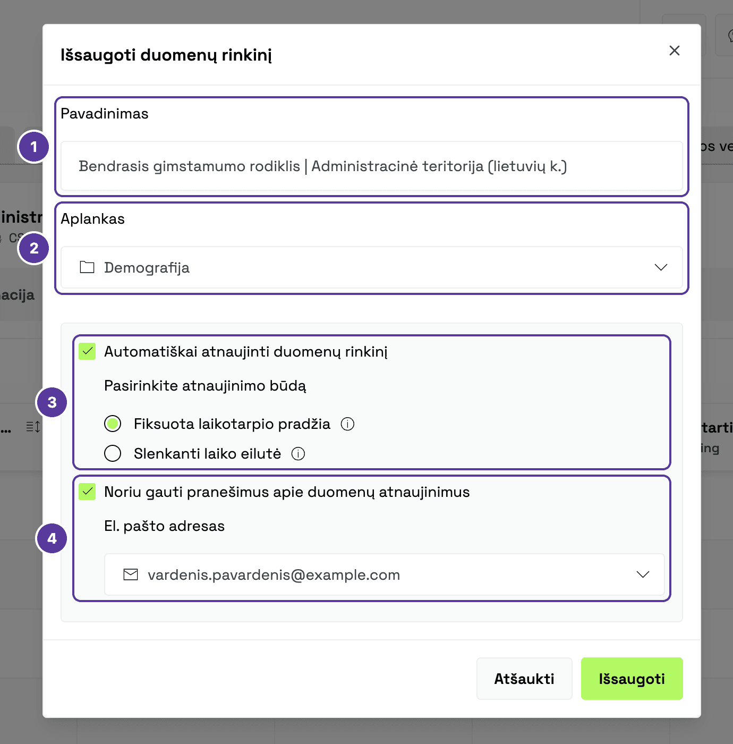This screenshot has height=744, width=733.
Task: Click the Atšaukti button
Action: point(524,679)
